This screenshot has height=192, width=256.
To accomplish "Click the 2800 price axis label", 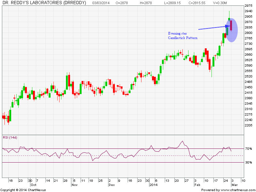I will pos(249,33).
